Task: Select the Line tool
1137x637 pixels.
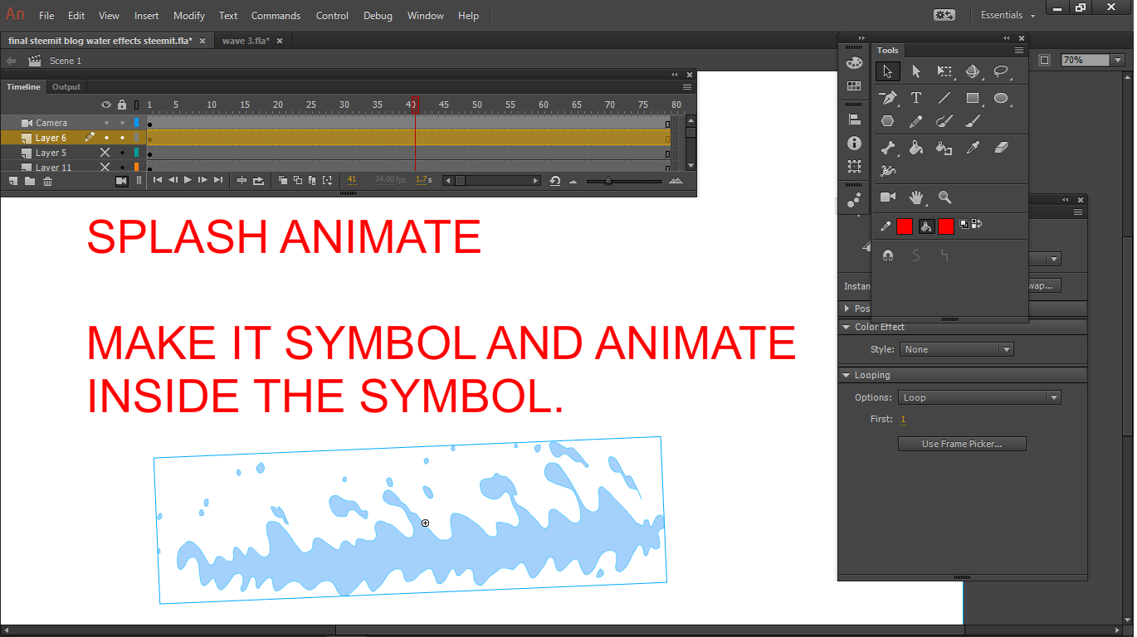Action: pos(944,98)
